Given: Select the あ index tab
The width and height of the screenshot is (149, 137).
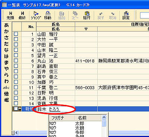Looking at the screenshot, I should point(6,25).
